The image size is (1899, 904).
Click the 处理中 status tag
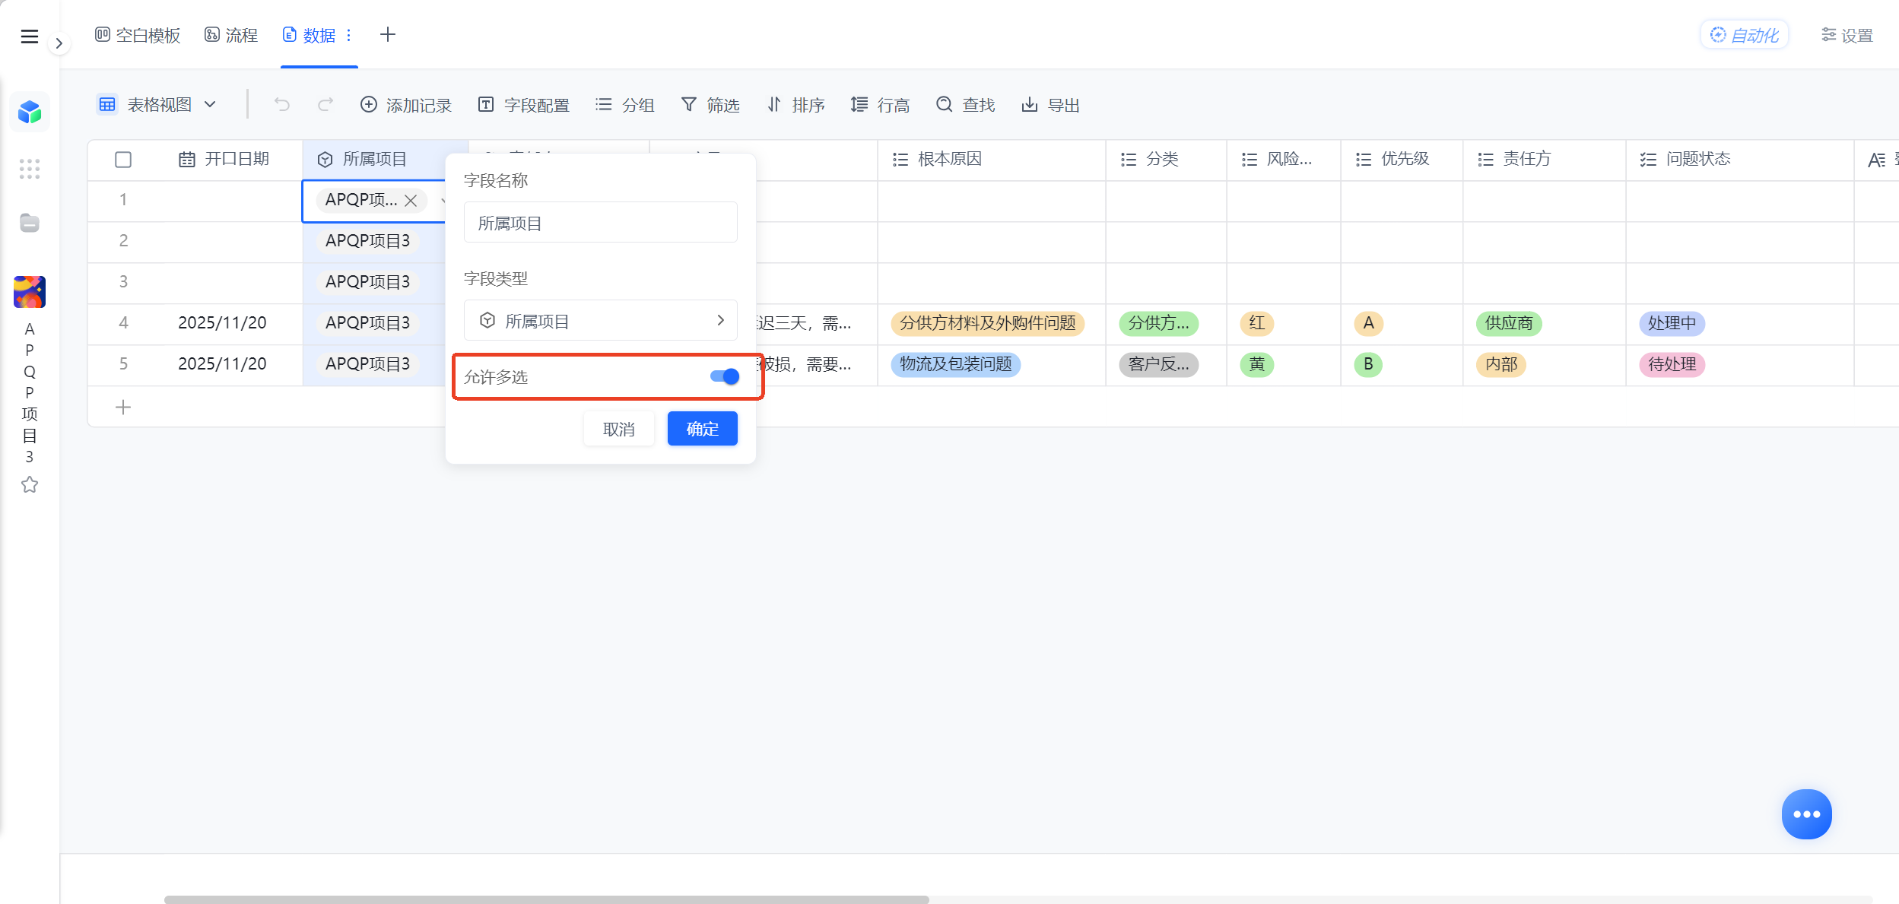(1672, 323)
